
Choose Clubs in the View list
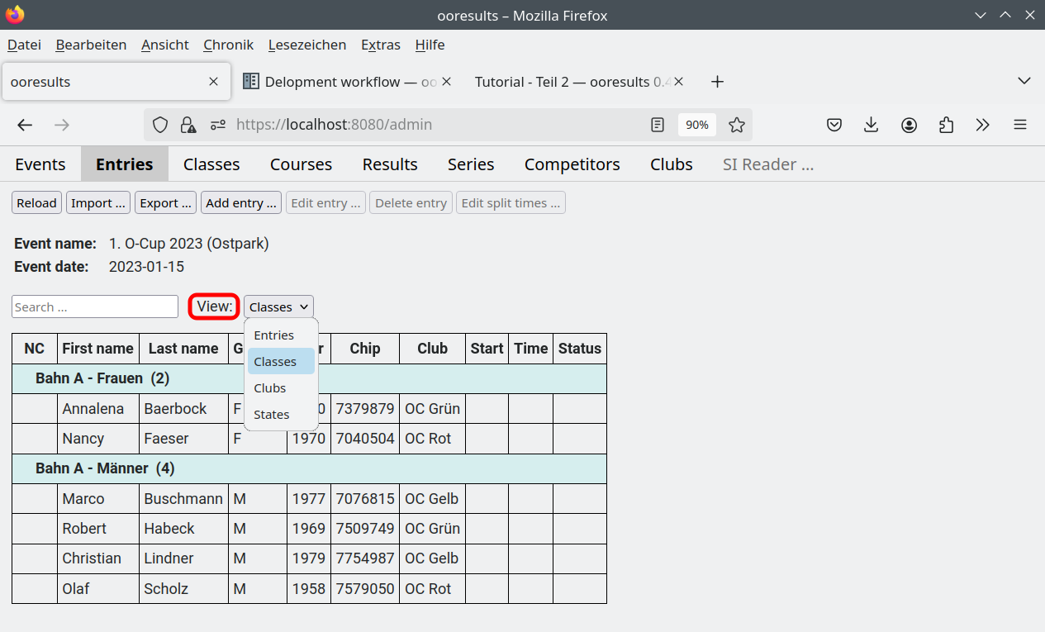click(x=281, y=388)
